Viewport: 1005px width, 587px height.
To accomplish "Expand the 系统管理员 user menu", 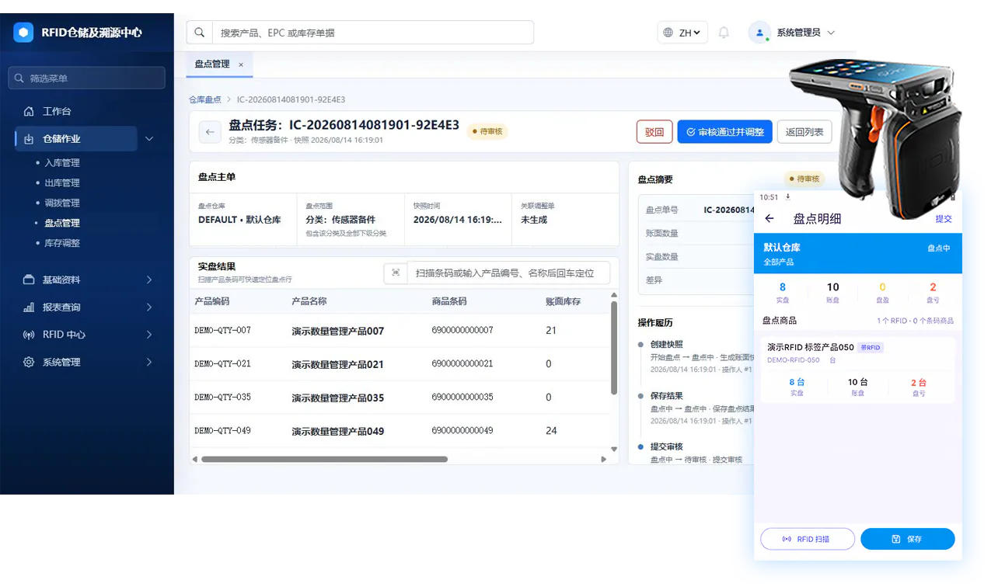I will pos(831,33).
